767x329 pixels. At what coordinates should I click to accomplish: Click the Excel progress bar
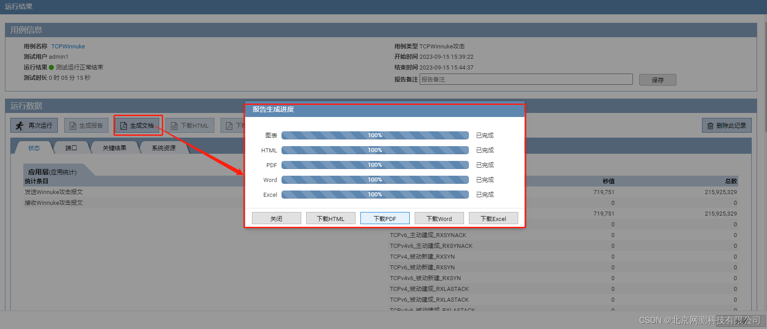click(375, 195)
